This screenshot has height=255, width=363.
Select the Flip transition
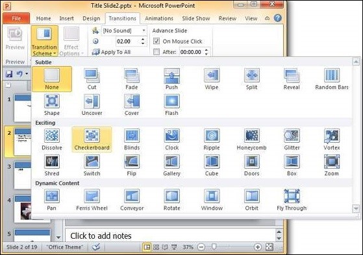coord(132,165)
